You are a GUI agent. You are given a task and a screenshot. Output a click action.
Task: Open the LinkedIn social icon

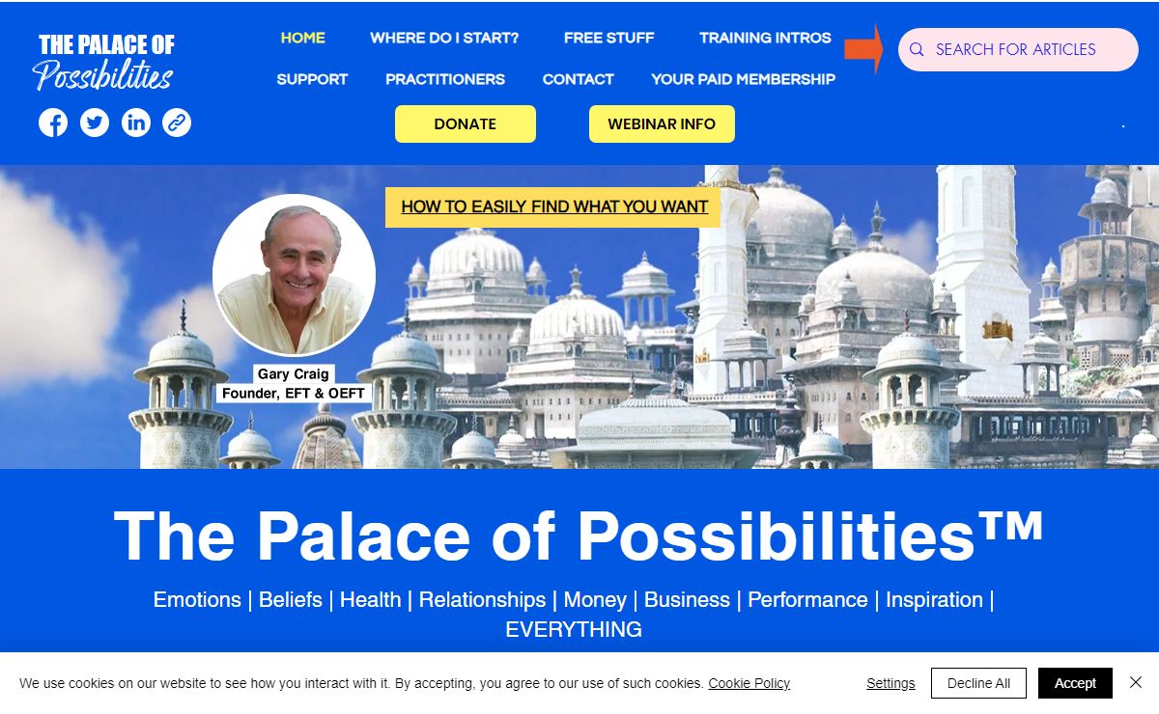click(136, 123)
